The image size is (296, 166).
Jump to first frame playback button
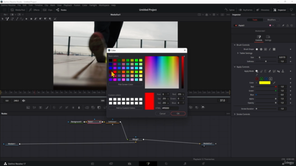(x=103, y=101)
